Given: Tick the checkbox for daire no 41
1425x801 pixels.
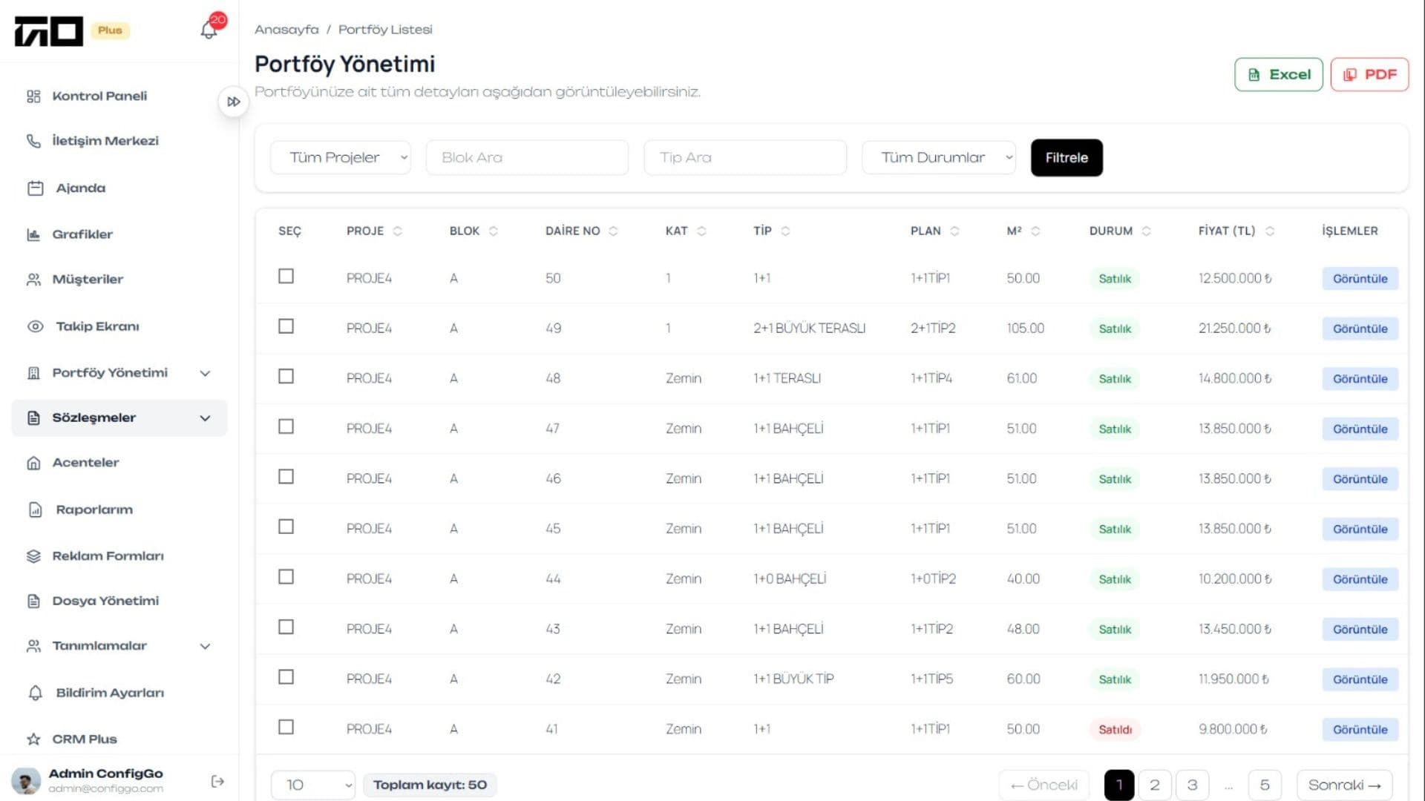Looking at the screenshot, I should coord(286,727).
